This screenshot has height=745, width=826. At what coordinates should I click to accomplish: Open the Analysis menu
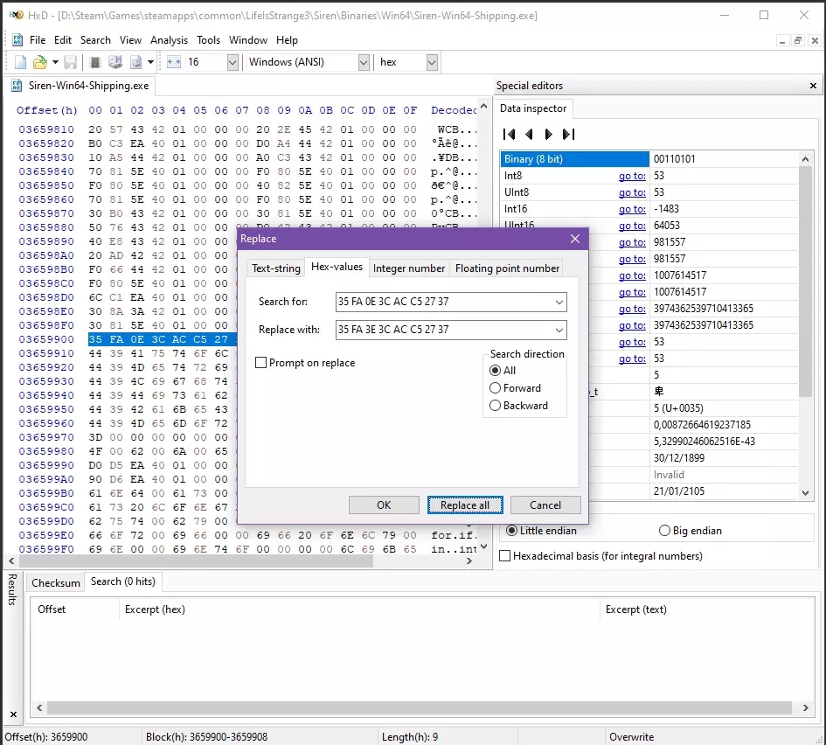click(x=169, y=40)
